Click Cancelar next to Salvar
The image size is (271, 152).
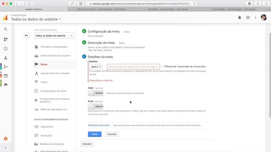(x=112, y=134)
